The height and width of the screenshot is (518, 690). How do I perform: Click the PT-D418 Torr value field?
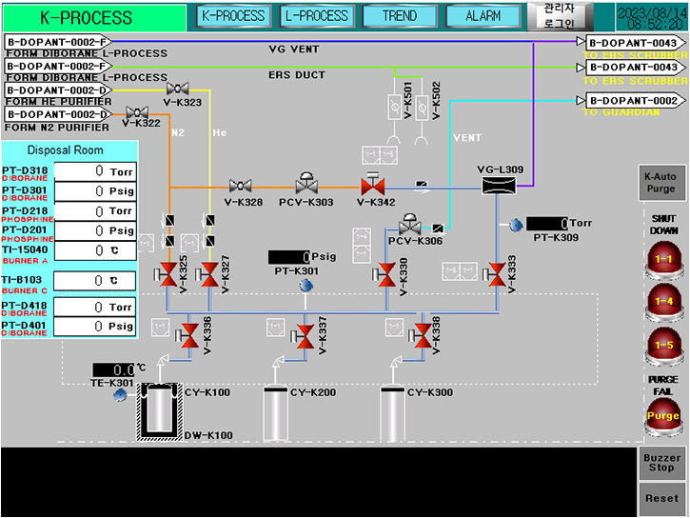point(95,308)
